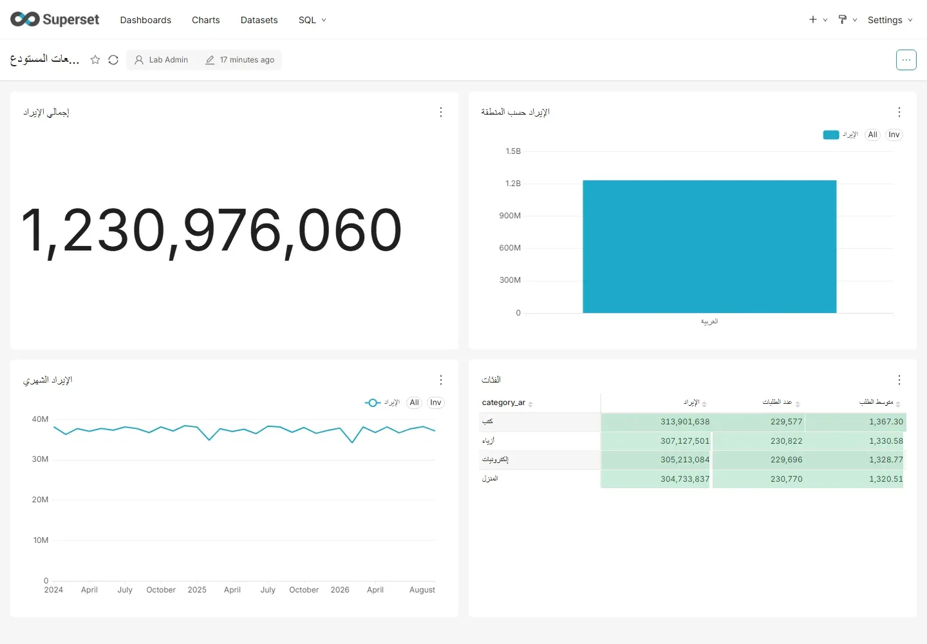Open the kebab menu on the big number chart
The height and width of the screenshot is (644, 927).
[x=441, y=112]
